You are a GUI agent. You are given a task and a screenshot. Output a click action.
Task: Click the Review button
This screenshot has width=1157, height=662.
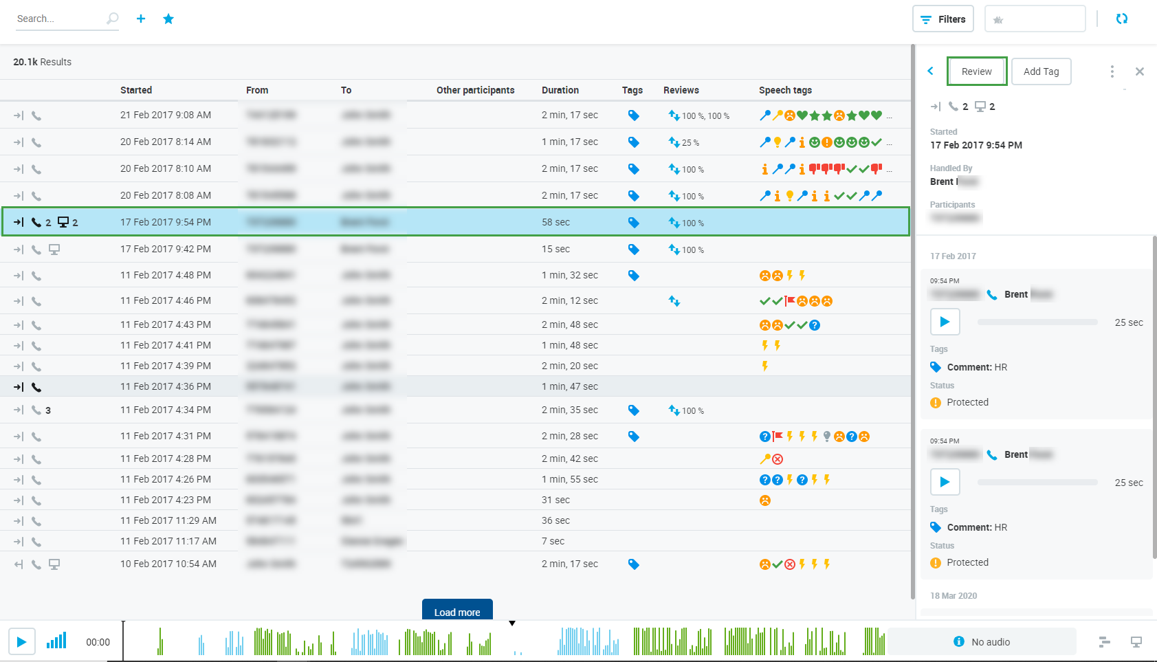[x=976, y=71]
